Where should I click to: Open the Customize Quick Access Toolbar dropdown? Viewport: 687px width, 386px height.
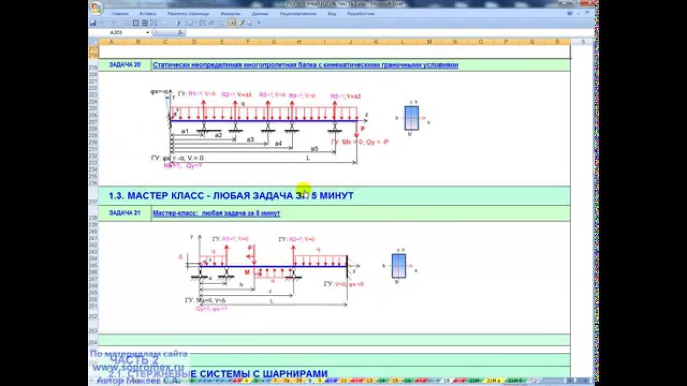click(259, 23)
